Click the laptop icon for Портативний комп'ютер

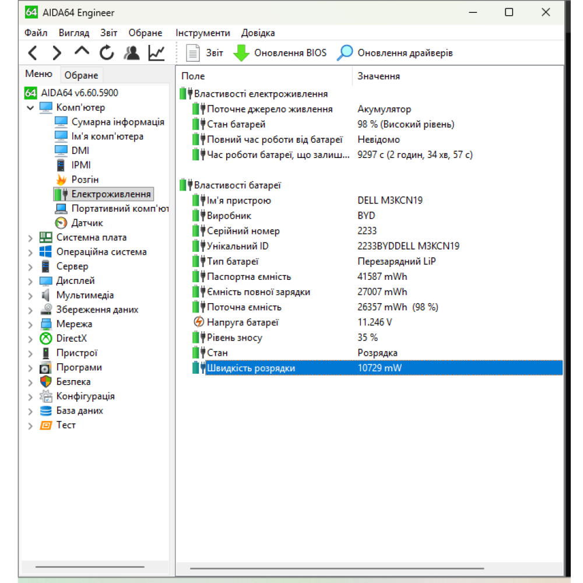click(x=61, y=209)
